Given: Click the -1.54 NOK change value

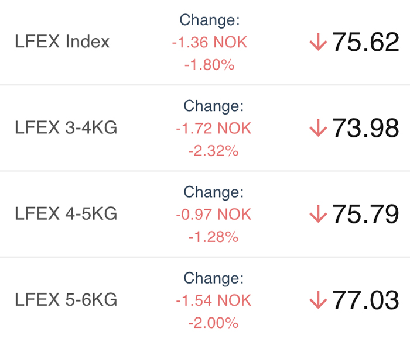Looking at the screenshot, I should click(213, 300).
